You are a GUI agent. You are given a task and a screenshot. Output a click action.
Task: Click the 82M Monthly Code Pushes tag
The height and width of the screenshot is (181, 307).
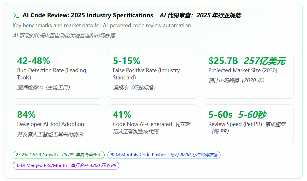tap(164, 155)
